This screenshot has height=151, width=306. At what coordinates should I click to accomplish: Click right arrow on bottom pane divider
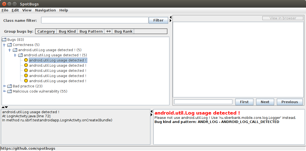pos(152,115)
